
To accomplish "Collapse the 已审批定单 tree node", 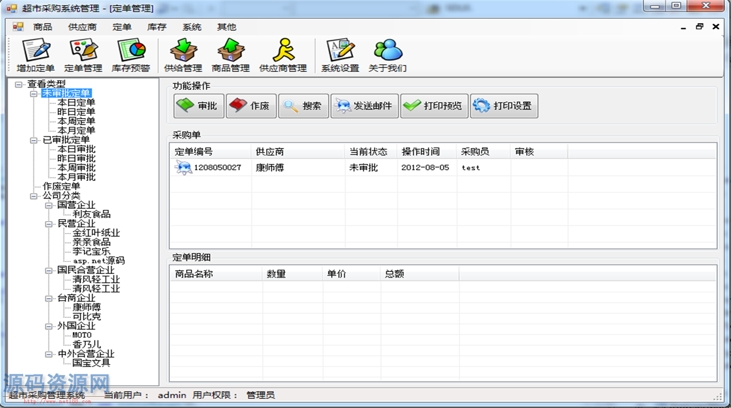I will click(x=34, y=140).
